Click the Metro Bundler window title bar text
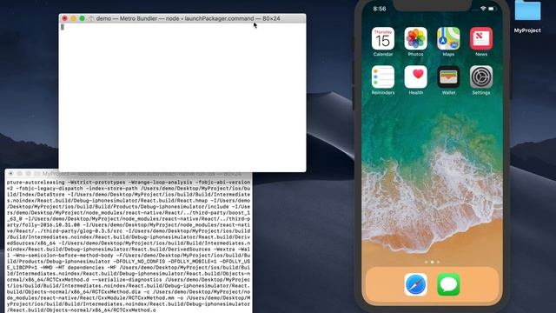The width and height of the screenshot is (556, 313). point(188,18)
